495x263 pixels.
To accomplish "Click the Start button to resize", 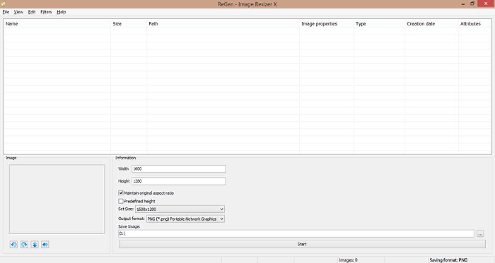I will (301, 244).
